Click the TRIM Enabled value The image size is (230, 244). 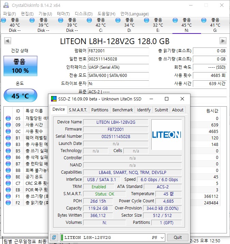[x=99, y=187]
